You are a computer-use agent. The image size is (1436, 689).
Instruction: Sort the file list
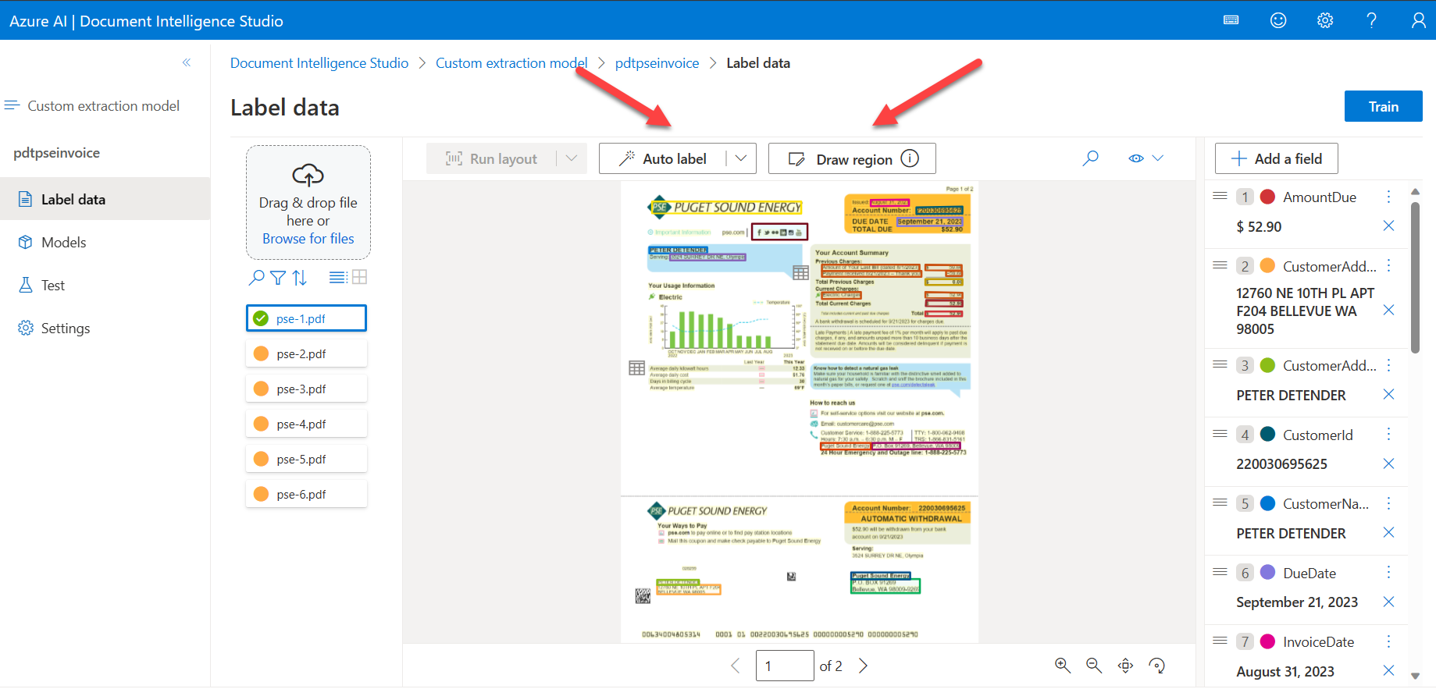point(300,277)
